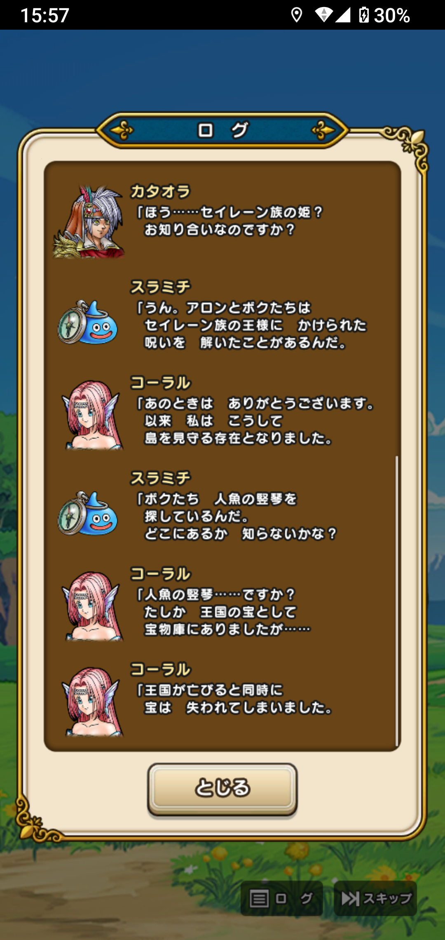Screen dimensions: 445x940
Task: Open the ログ button at bottom
Action: coord(281,899)
